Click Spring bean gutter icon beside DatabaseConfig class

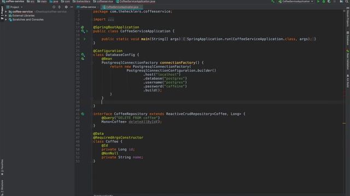pyautogui.click(x=83, y=54)
